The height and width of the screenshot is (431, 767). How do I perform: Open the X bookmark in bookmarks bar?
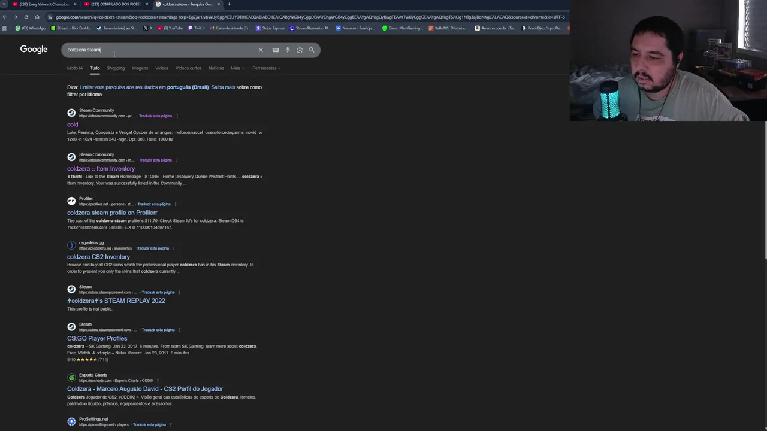(x=148, y=28)
